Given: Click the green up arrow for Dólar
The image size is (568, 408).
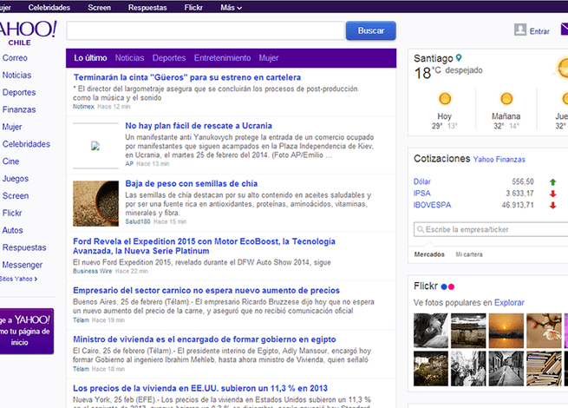Looking at the screenshot, I should 552,182.
